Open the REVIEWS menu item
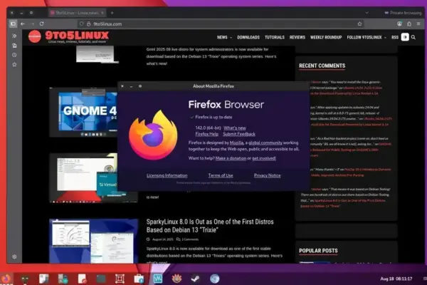This screenshot has height=285, width=427. [x=297, y=37]
